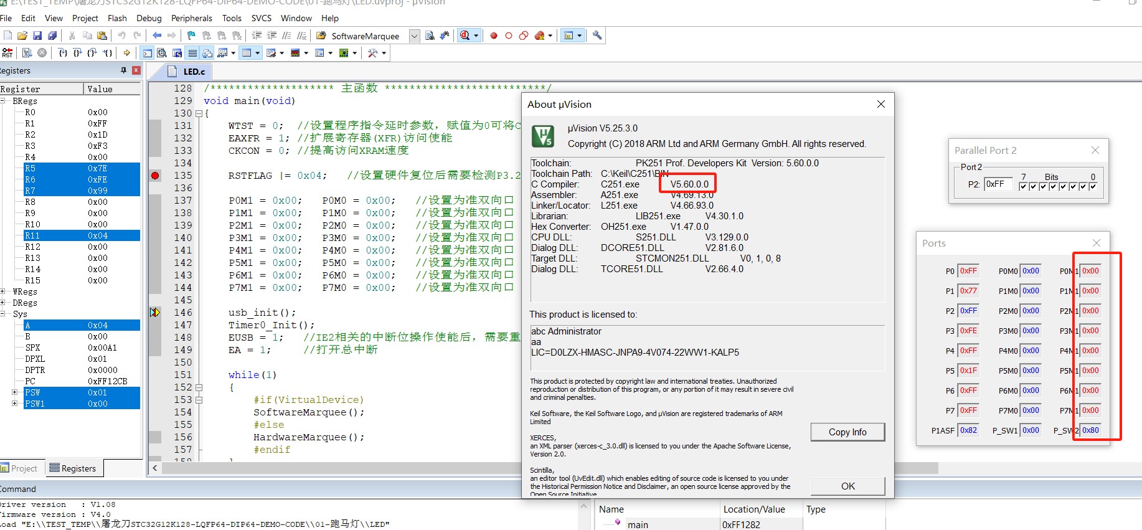Close the Parallel Port 2 window
1142x530 pixels.
coord(1095,150)
